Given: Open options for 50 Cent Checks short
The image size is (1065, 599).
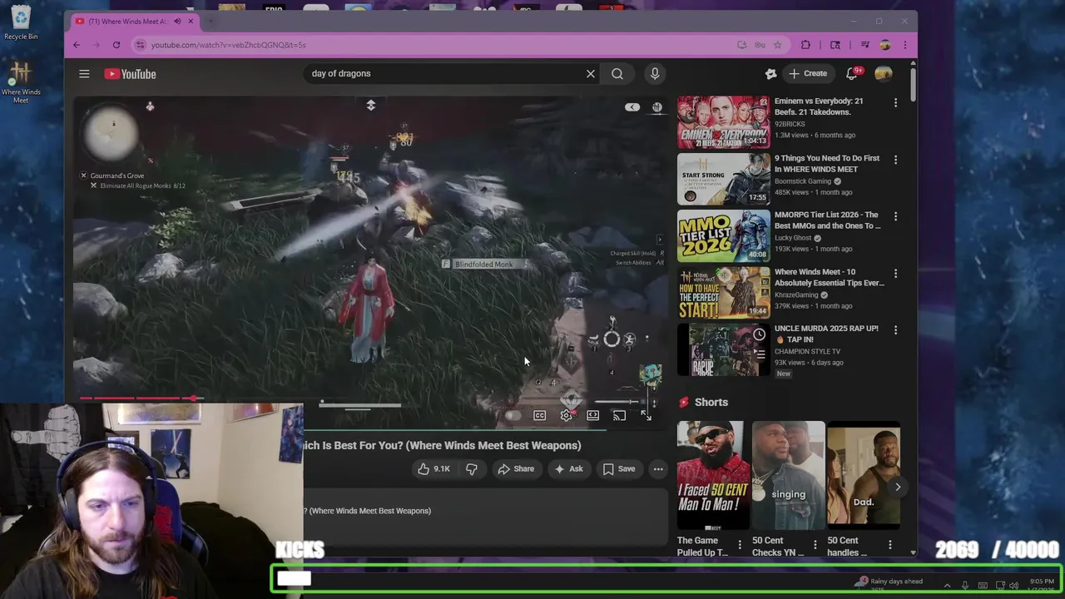Looking at the screenshot, I should [815, 545].
